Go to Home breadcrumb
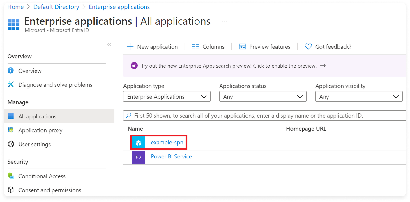Image resolution: width=410 pixels, height=202 pixels. (x=15, y=7)
